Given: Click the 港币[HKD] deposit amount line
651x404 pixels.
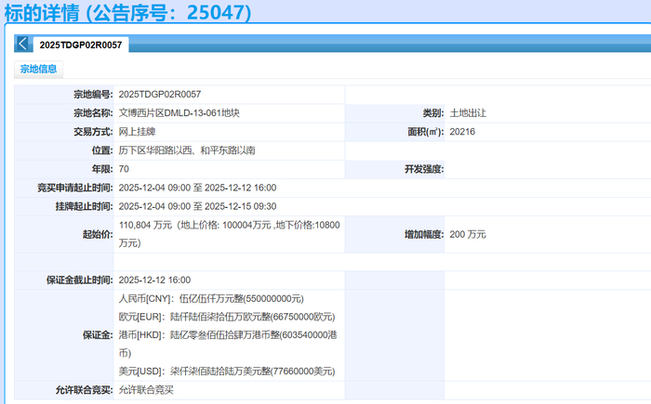Looking at the screenshot, I should [x=228, y=344].
